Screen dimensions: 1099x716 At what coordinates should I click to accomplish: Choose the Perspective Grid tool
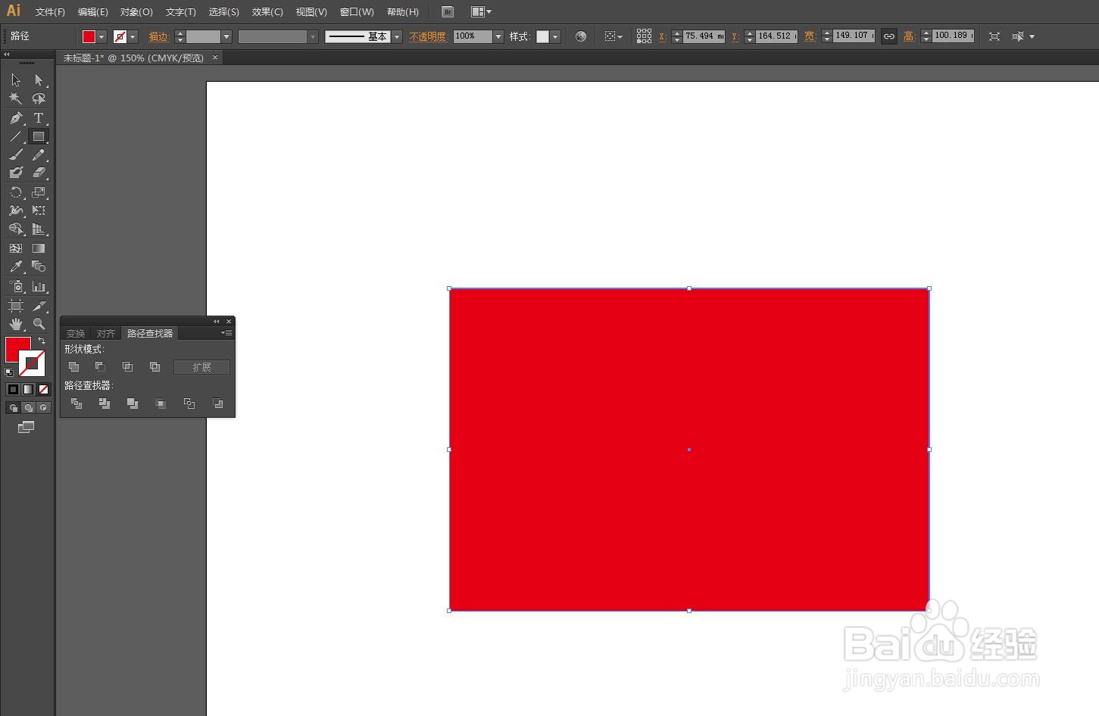[39, 229]
